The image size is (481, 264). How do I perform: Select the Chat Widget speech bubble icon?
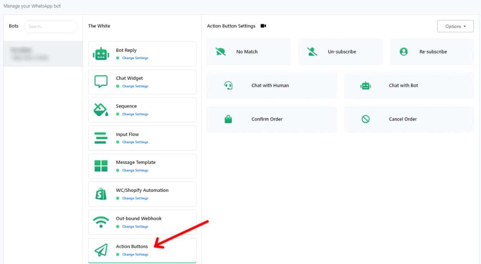101,81
